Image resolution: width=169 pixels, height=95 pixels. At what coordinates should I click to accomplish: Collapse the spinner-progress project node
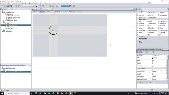point(1,11)
